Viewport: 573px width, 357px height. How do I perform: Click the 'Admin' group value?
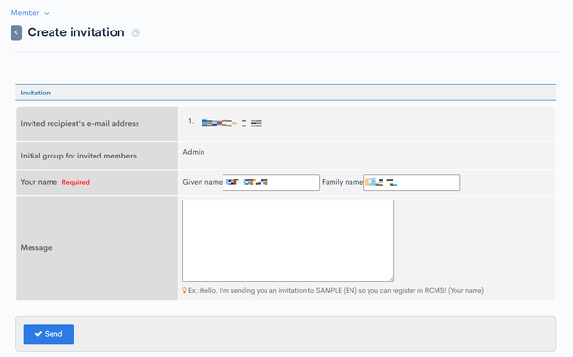(194, 152)
